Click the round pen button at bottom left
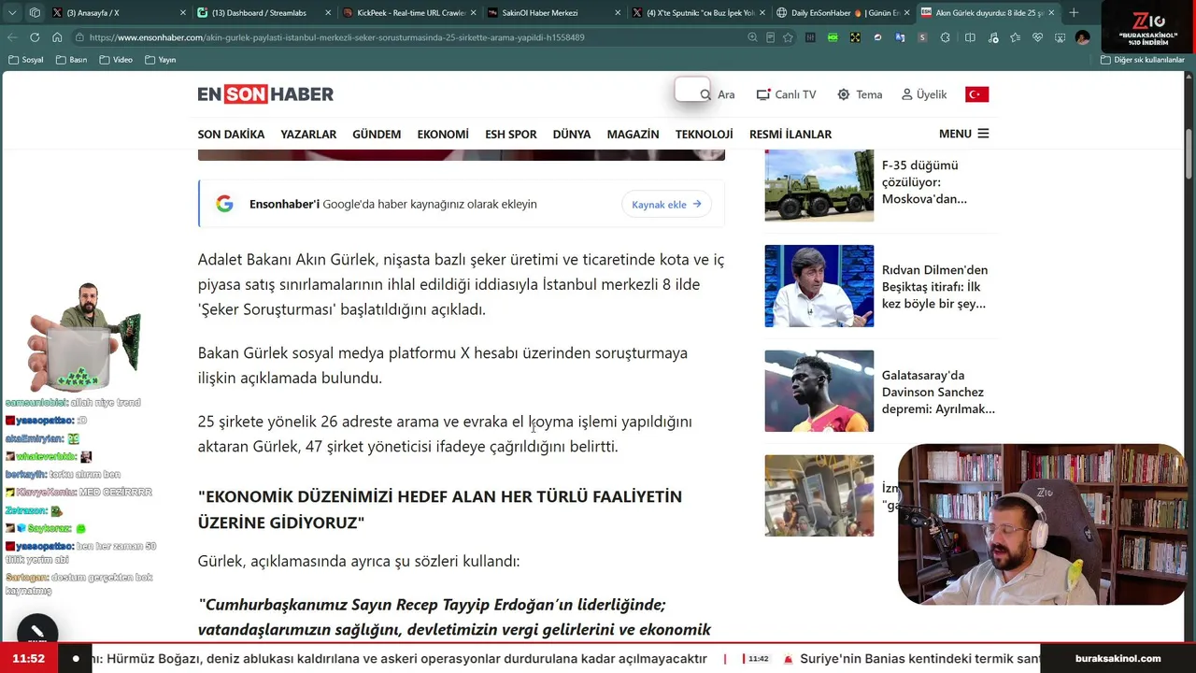This screenshot has width=1196, height=673. 37,634
